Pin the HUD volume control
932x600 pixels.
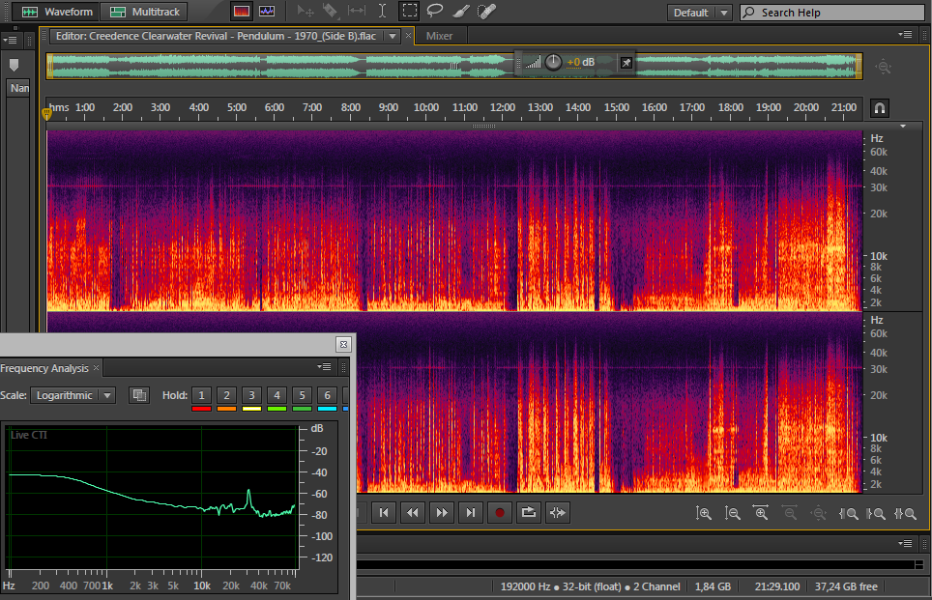coord(626,63)
